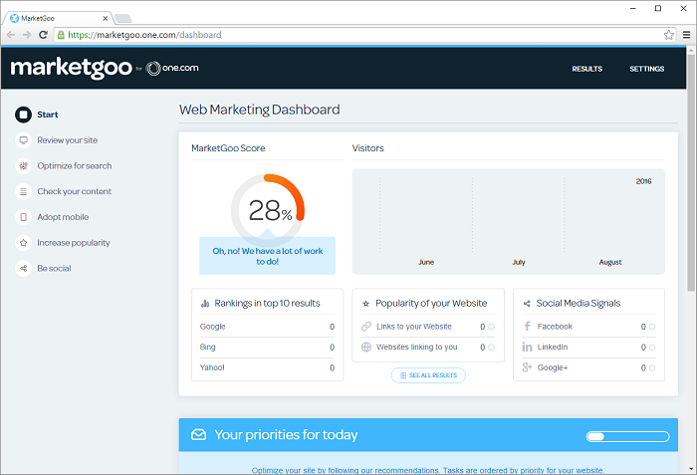Click the 2016 year label on chart
The width and height of the screenshot is (697, 475).
click(643, 181)
